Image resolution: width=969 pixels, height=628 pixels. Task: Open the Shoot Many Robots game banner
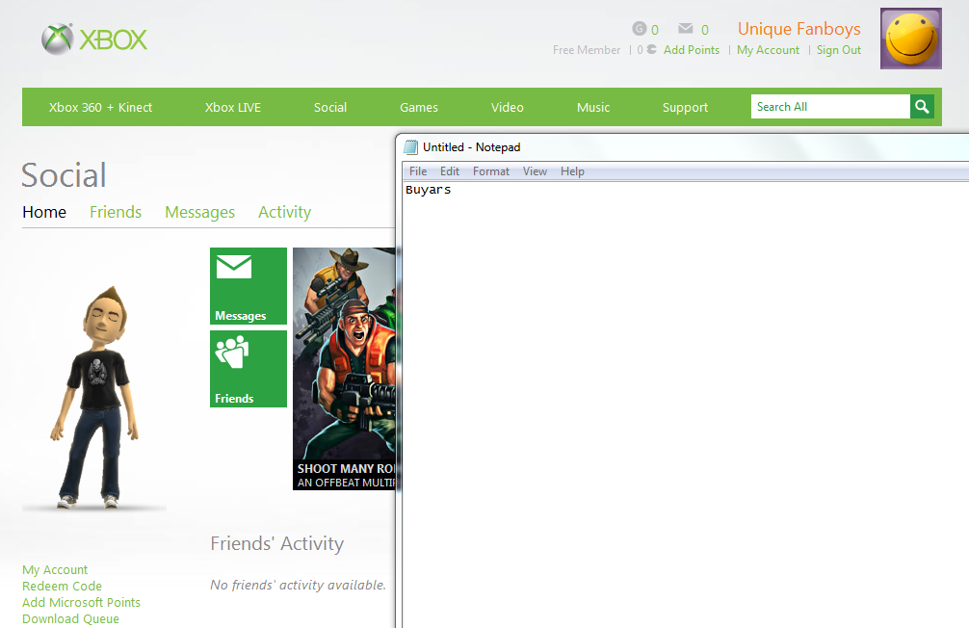coord(344,368)
